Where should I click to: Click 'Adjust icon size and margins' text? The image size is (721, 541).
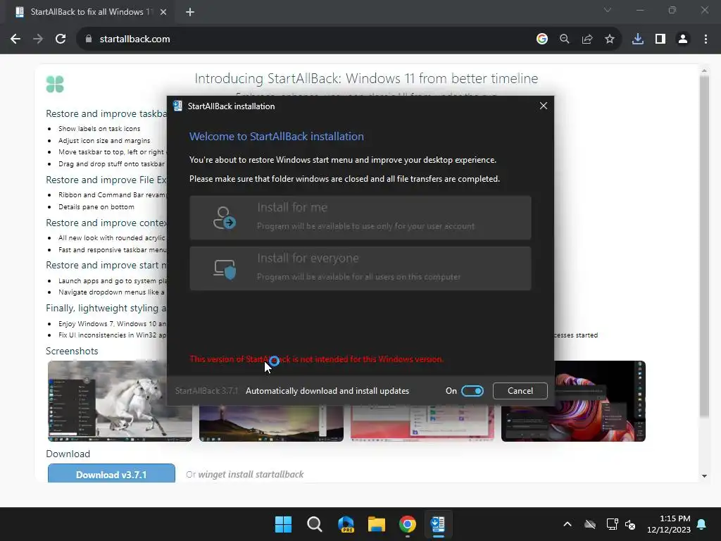tap(104, 141)
